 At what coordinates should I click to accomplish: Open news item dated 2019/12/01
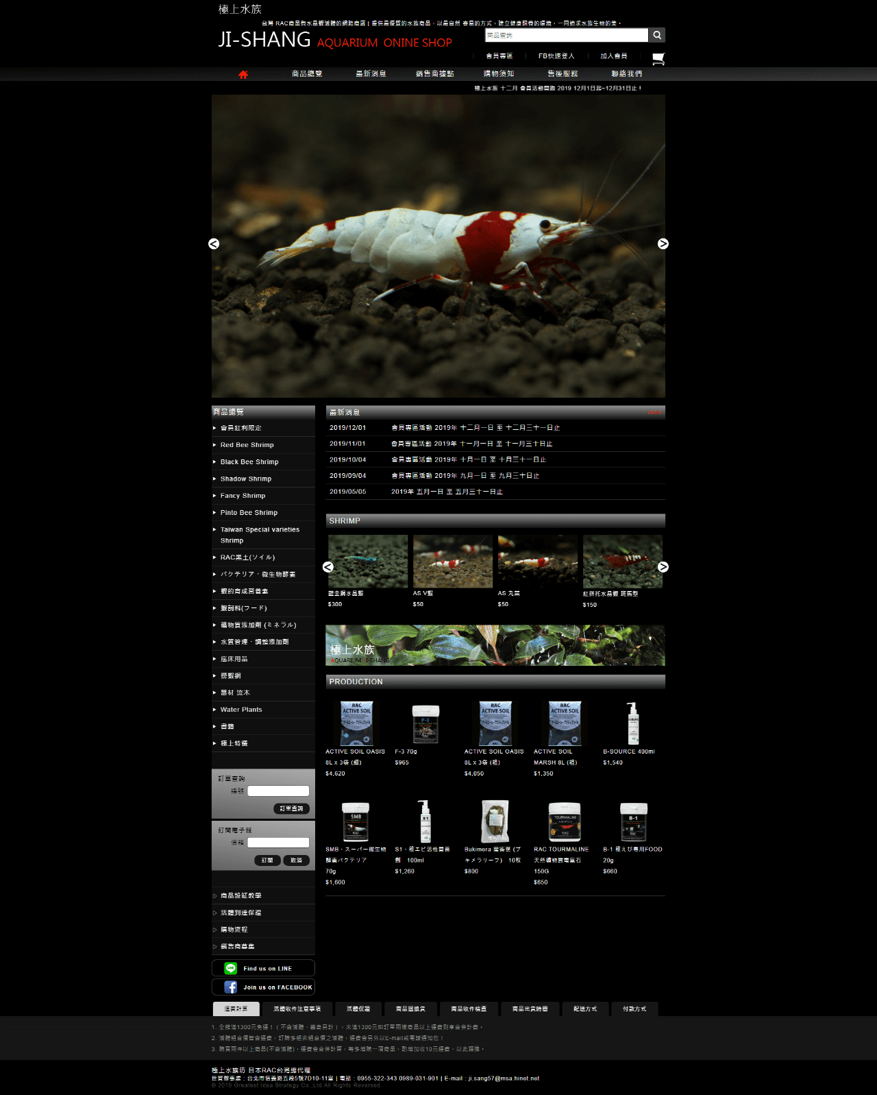[475, 428]
